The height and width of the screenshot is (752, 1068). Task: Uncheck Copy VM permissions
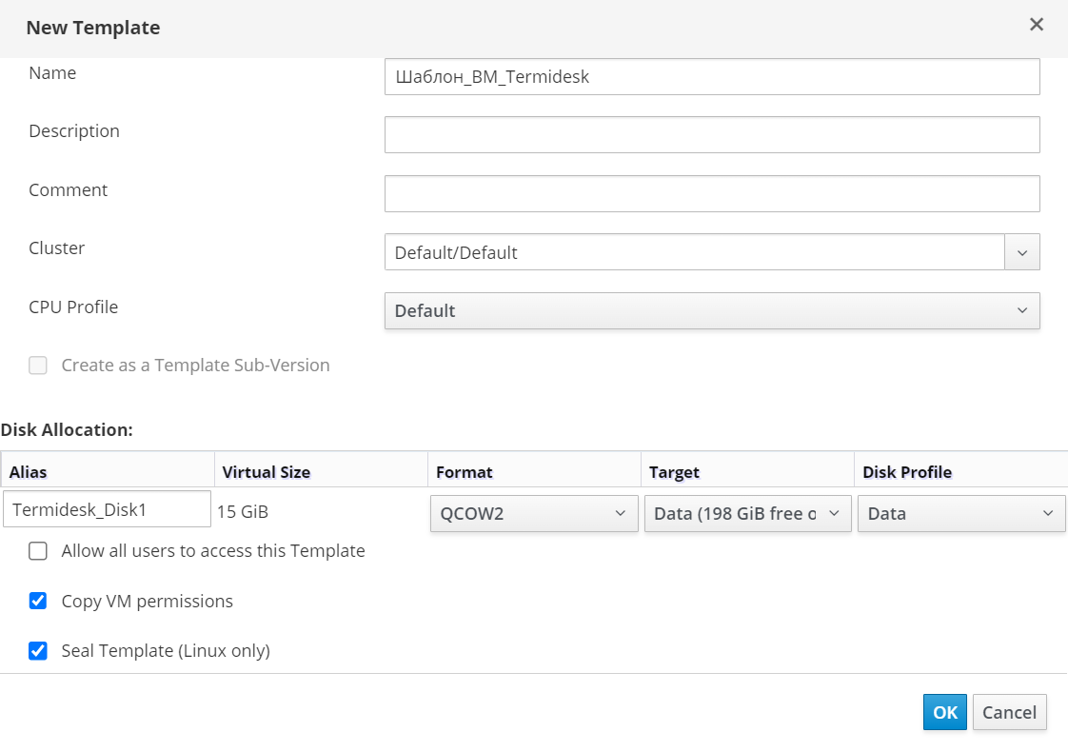[38, 601]
